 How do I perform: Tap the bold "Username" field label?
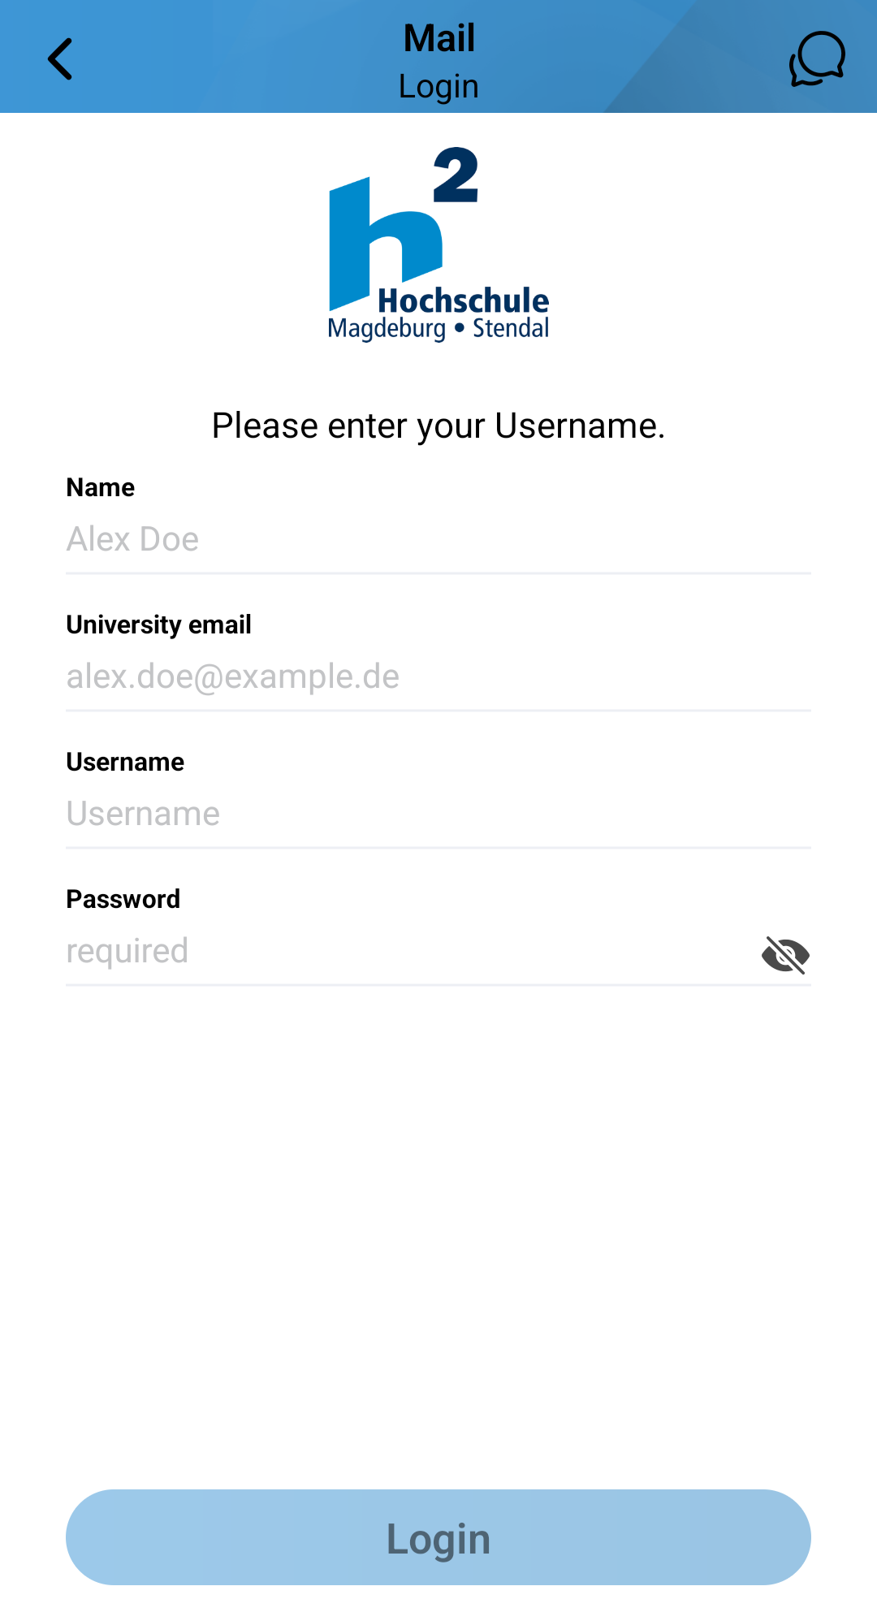[125, 762]
